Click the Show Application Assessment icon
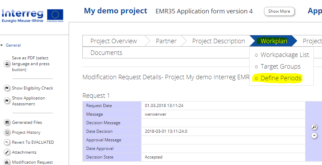Image resolution: width=322 pixels, height=165 pixels. click(x=7, y=101)
